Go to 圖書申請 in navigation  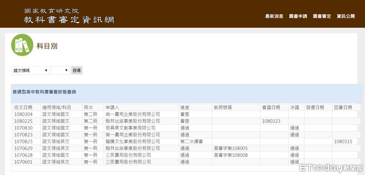coord(298,16)
